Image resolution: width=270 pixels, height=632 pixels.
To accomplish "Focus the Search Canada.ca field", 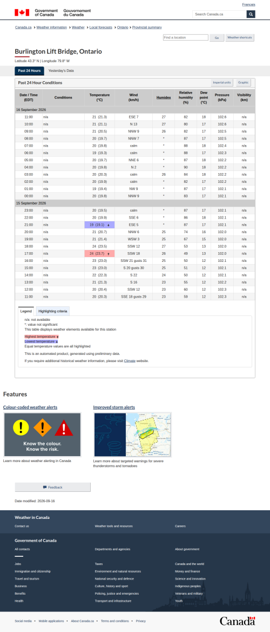I will point(219,14).
